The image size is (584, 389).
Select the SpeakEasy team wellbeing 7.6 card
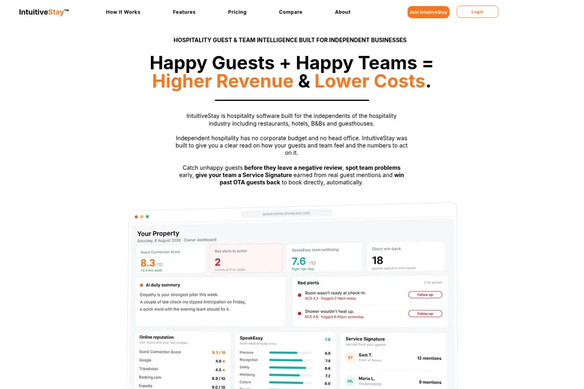(x=324, y=258)
